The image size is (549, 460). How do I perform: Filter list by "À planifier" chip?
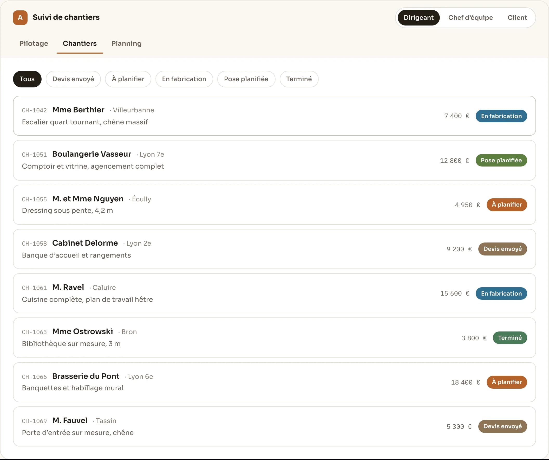click(x=128, y=79)
